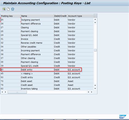
Task: Click the right-side horizontal scroll left arrow
Action: tap(88, 92)
